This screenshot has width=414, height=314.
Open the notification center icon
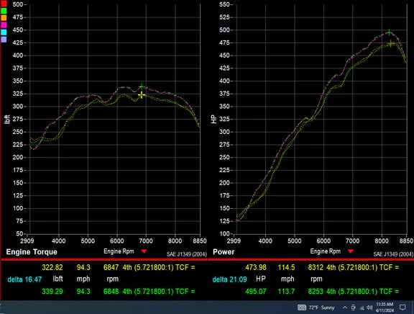click(x=402, y=308)
